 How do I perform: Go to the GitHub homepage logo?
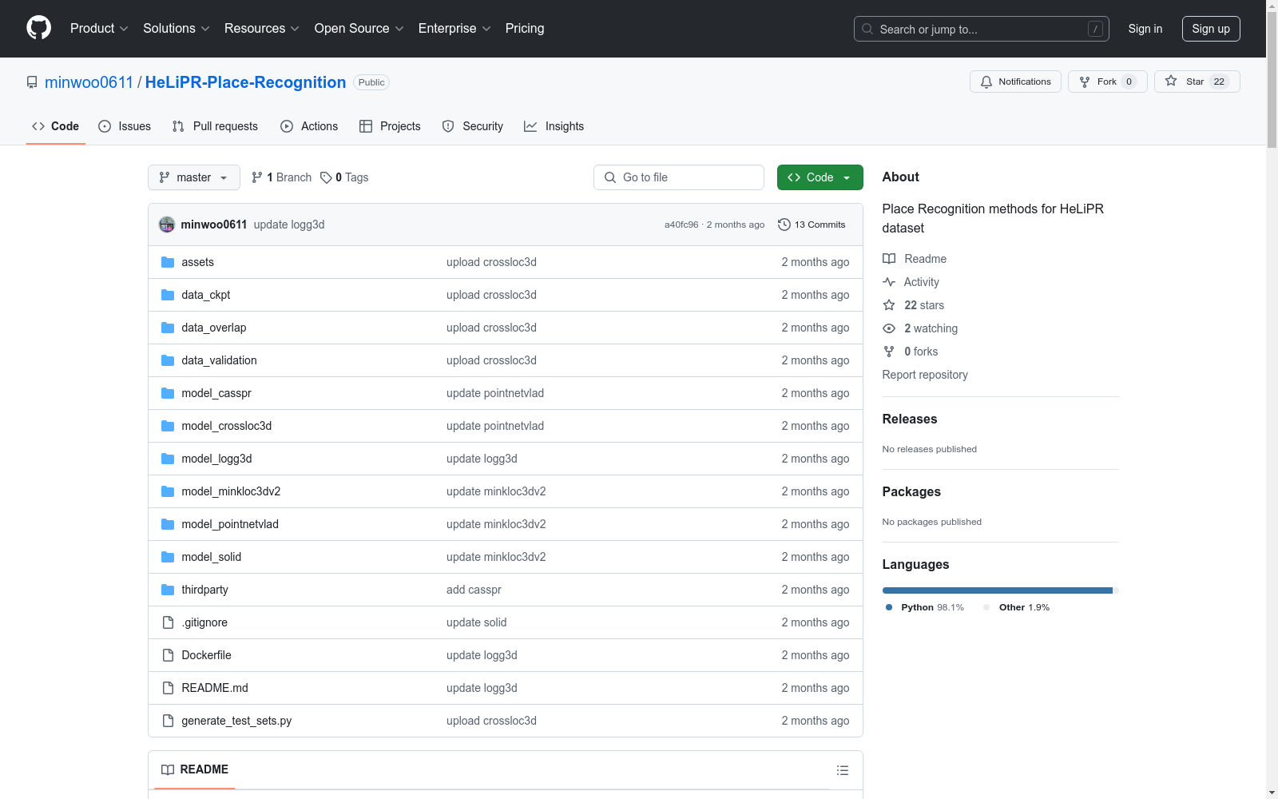tap(38, 28)
